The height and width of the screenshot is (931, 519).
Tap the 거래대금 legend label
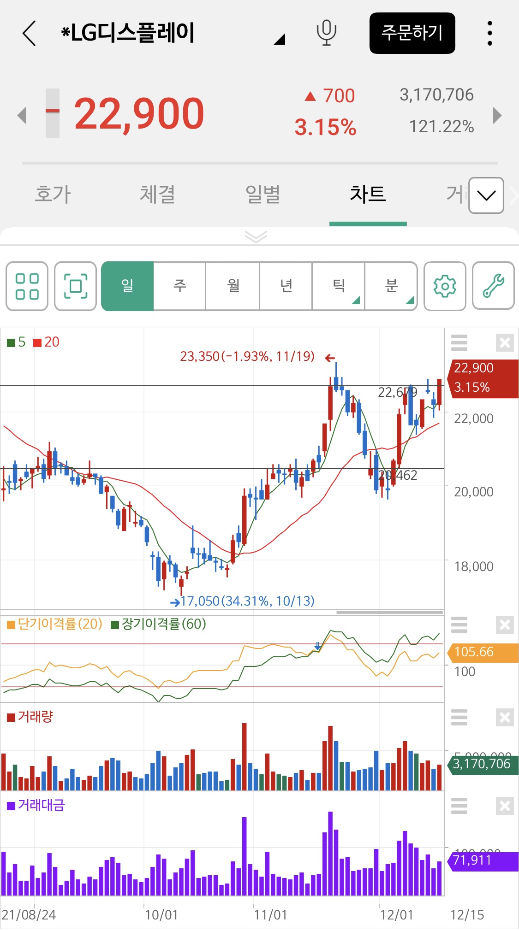tap(36, 805)
